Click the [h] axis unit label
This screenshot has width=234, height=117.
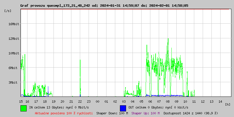[x=228, y=104]
